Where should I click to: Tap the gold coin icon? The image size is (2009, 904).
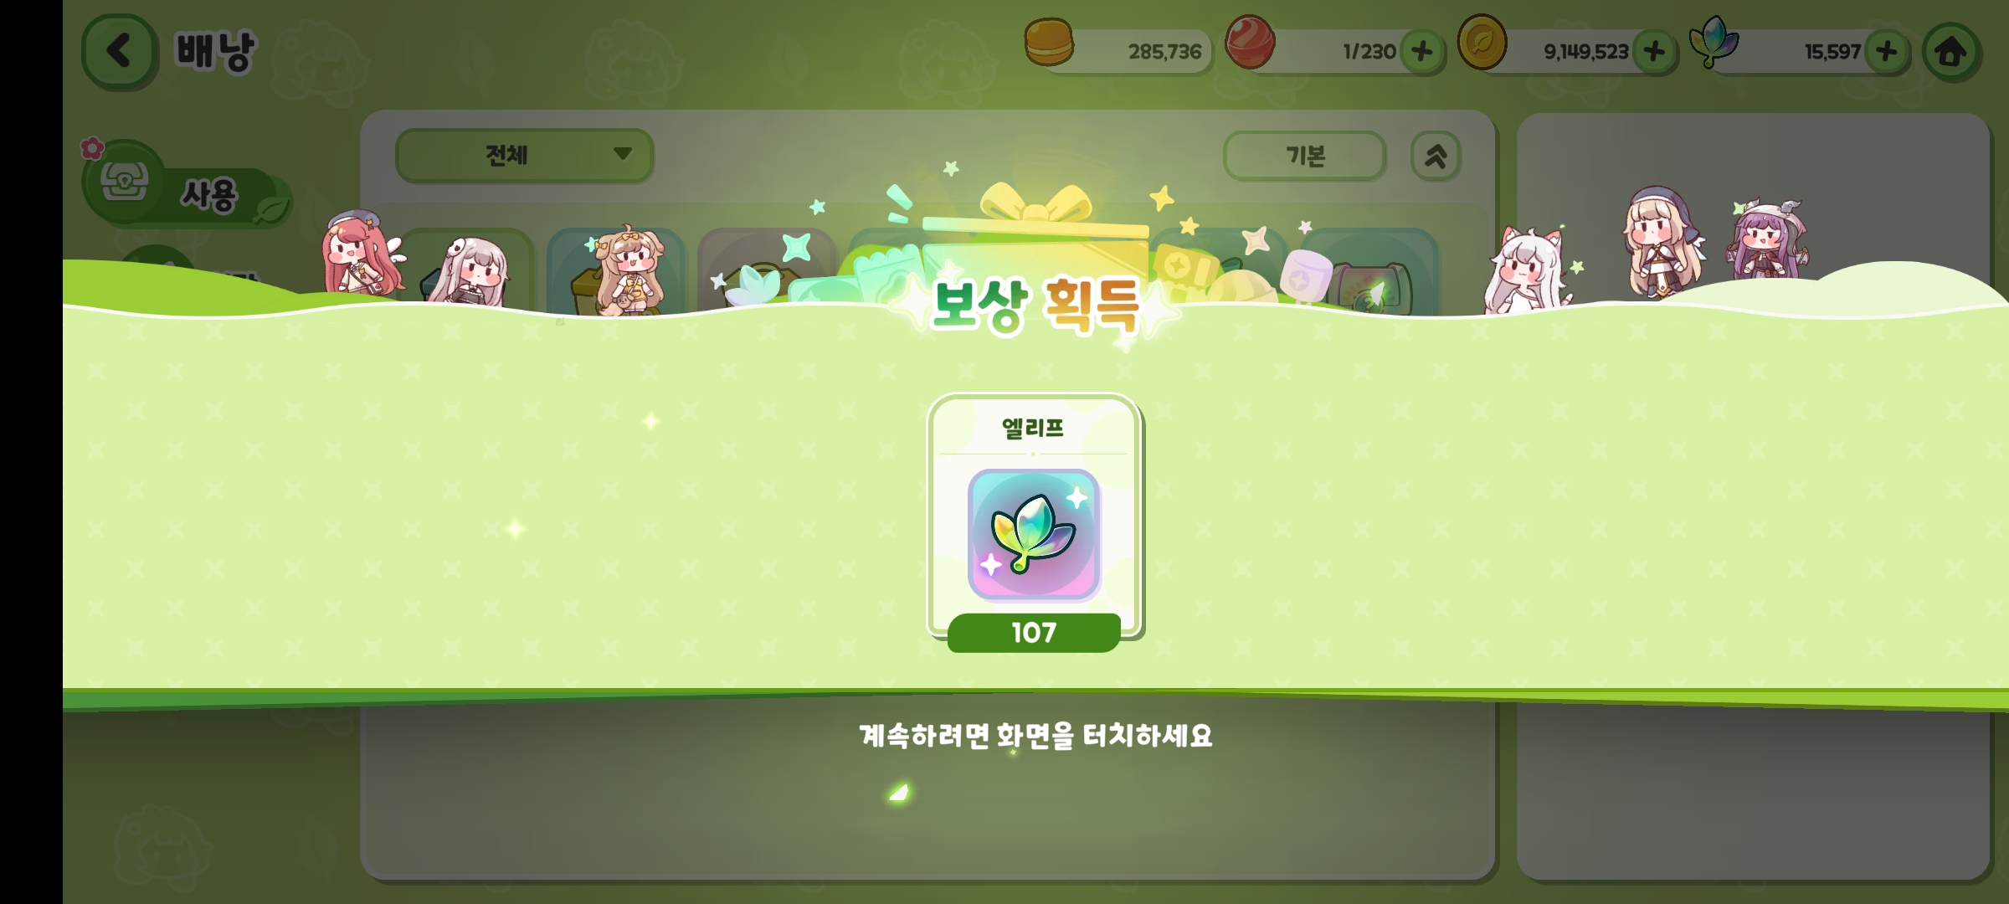click(1482, 42)
